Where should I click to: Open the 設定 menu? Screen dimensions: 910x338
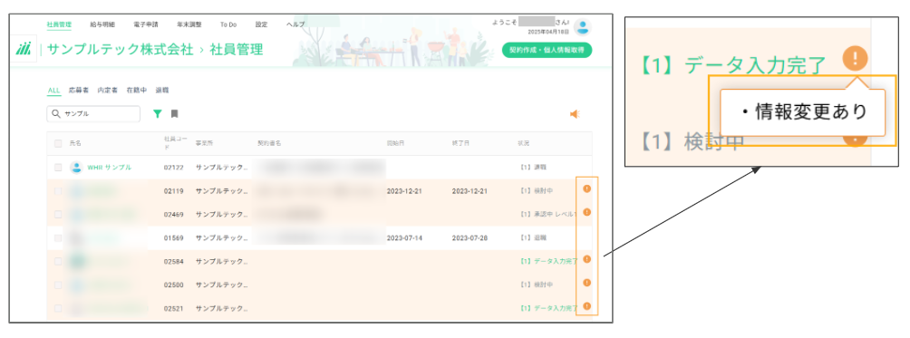[261, 25]
